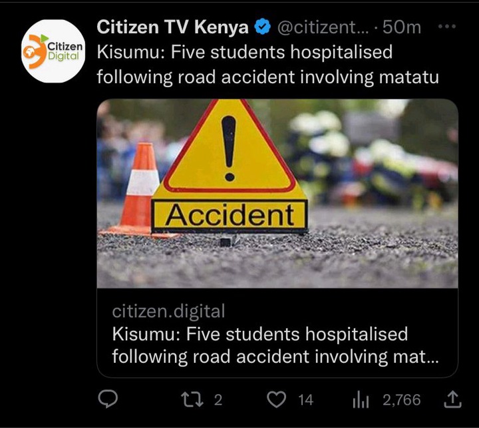Retweet using the retweet arrows icon
The image size is (479, 428).
[192, 399]
